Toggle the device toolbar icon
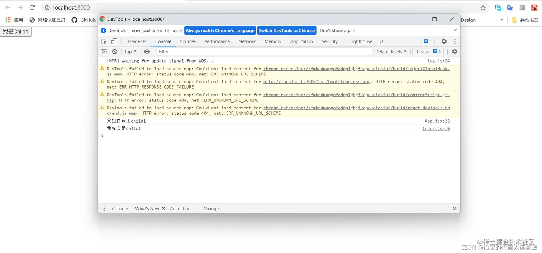 (x=114, y=41)
